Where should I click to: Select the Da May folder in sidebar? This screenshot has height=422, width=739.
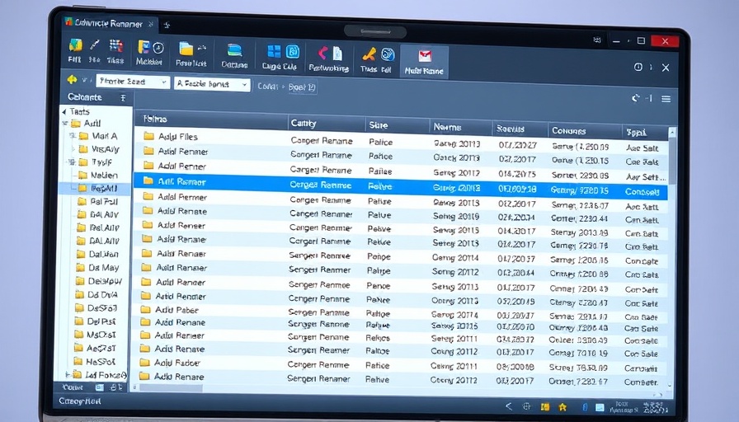pyautogui.click(x=103, y=268)
